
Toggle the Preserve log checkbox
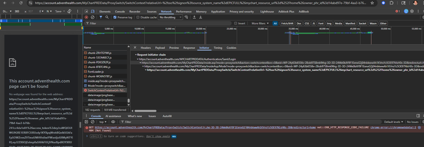click(x=114, y=17)
